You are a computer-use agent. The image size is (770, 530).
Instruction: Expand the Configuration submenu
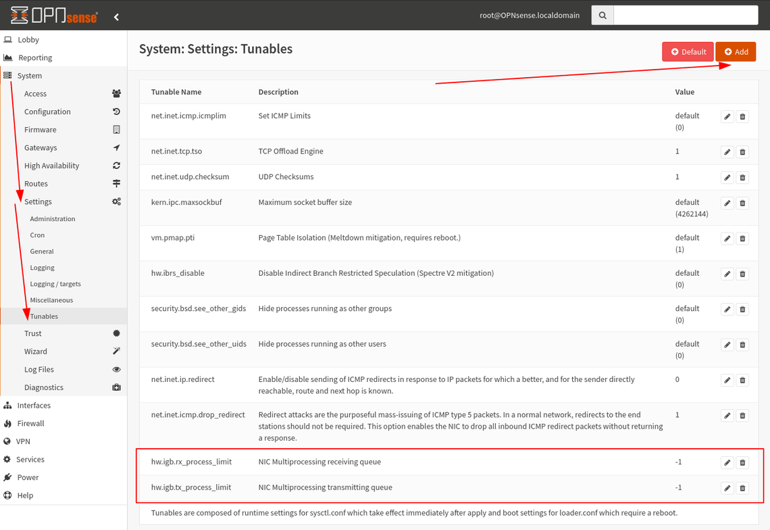coord(64,112)
